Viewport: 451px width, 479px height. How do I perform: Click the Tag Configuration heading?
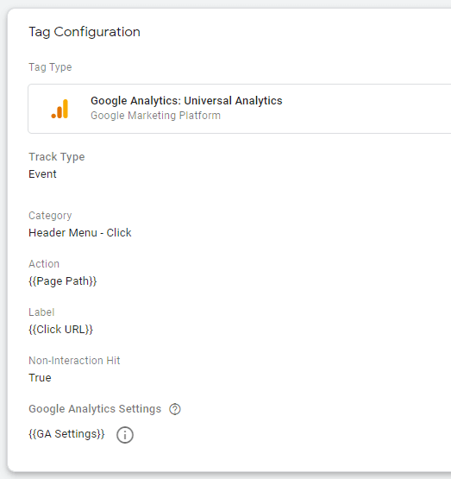(85, 32)
